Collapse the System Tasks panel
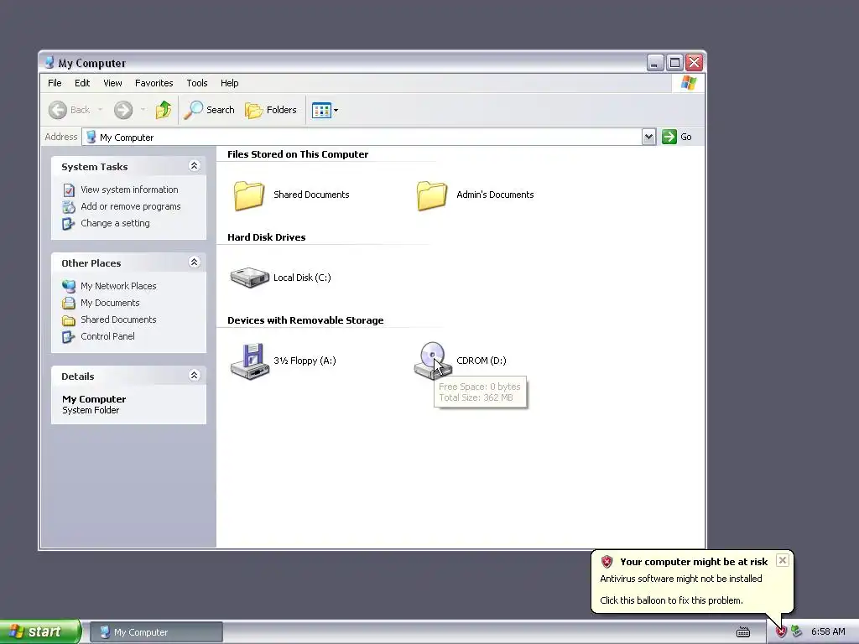The image size is (859, 644). click(194, 166)
